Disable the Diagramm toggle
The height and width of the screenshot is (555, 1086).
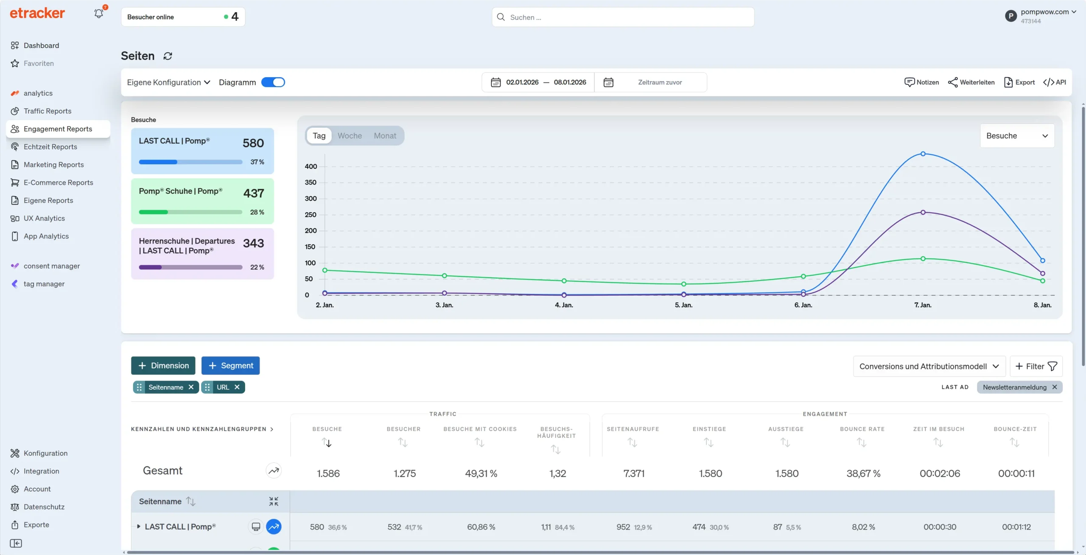274,82
